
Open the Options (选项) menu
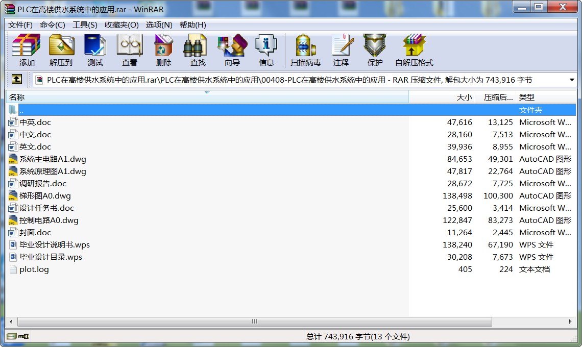point(159,25)
